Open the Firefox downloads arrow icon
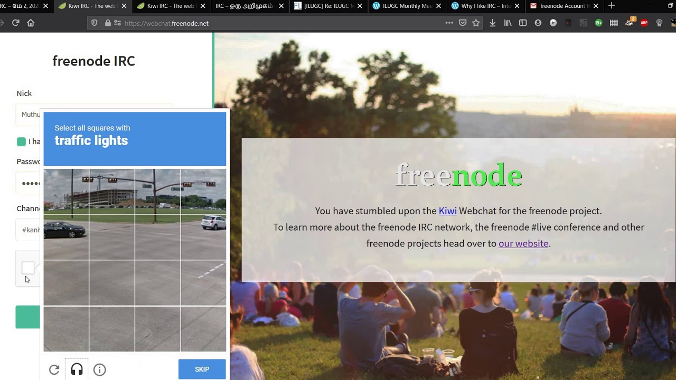This screenshot has height=380, width=676. click(x=492, y=23)
